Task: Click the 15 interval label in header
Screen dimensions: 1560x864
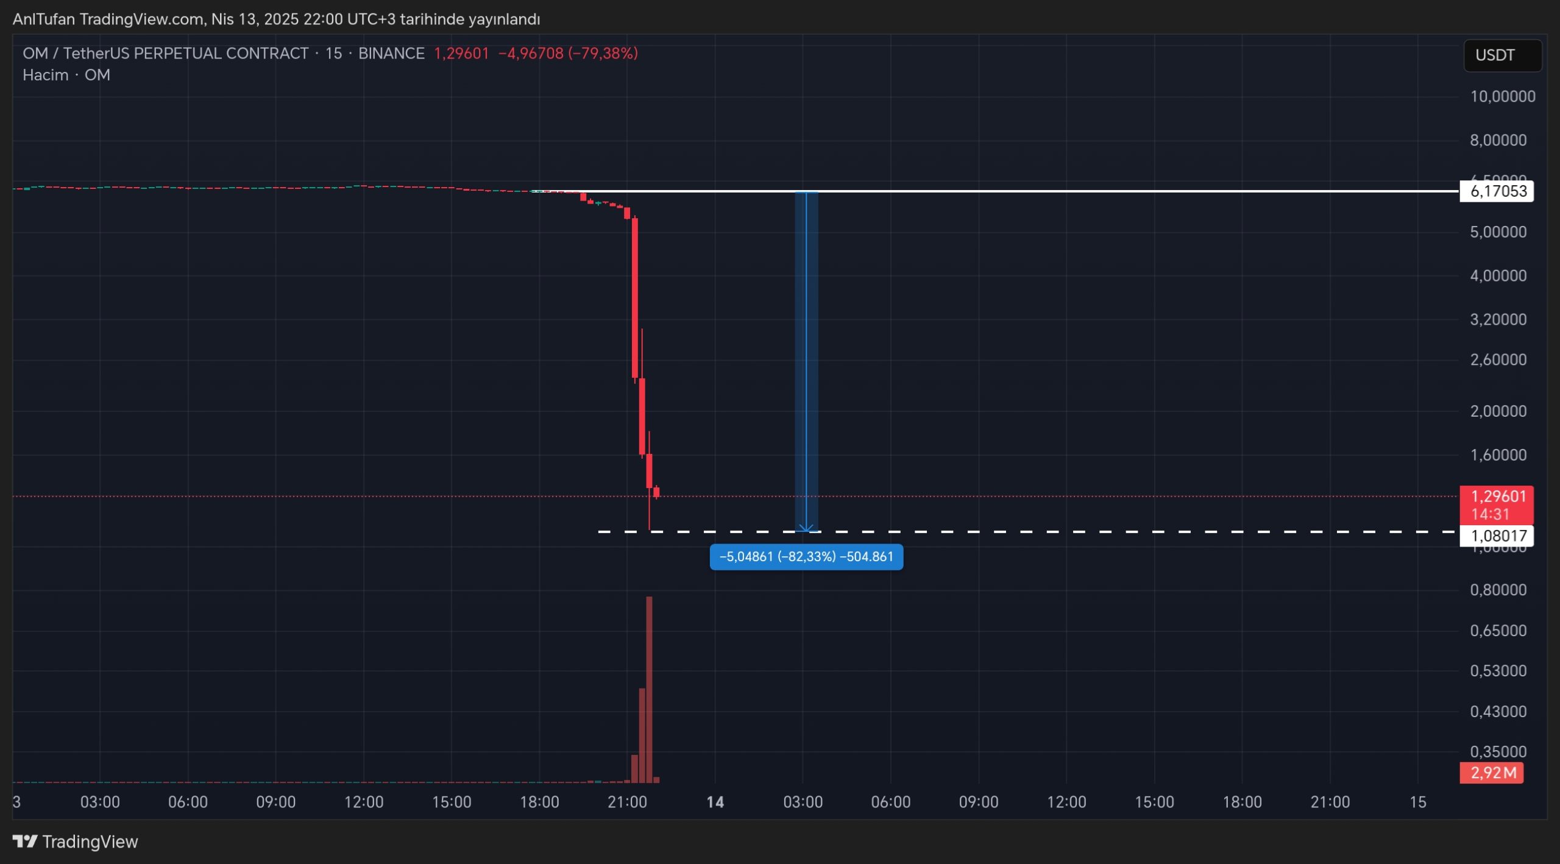Action: click(333, 54)
